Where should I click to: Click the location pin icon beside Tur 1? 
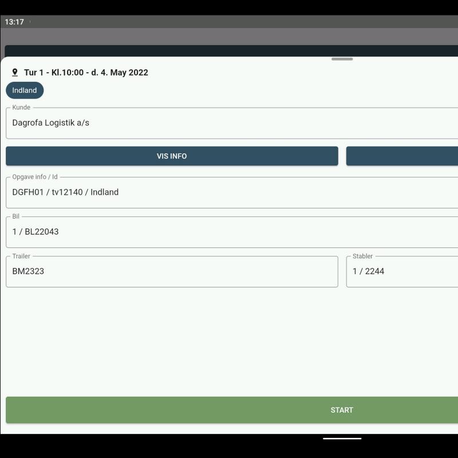coord(15,73)
